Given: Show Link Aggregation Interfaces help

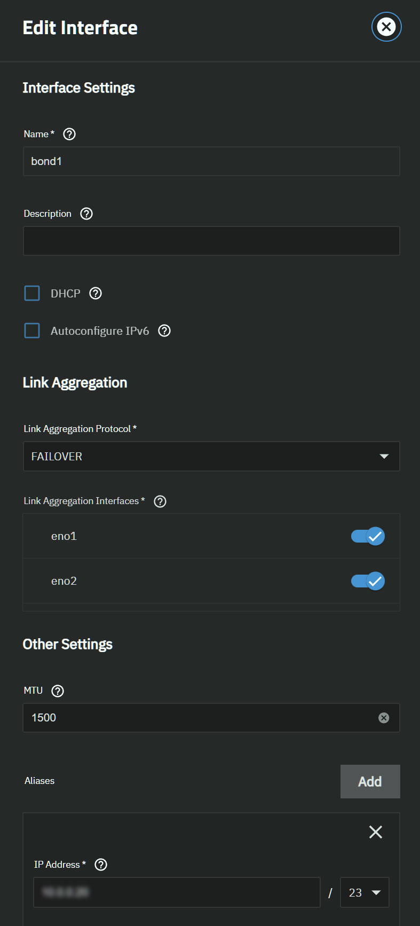Looking at the screenshot, I should coord(160,501).
